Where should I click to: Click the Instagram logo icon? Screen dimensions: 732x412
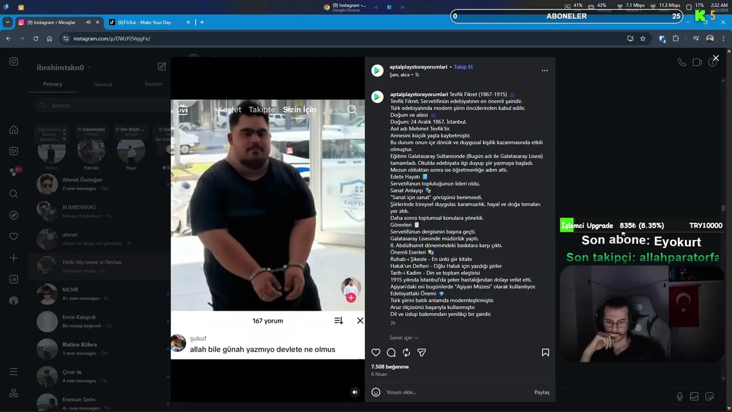tap(14, 61)
